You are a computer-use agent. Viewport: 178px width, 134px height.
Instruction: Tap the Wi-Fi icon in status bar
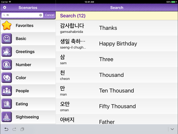pos(10,2)
